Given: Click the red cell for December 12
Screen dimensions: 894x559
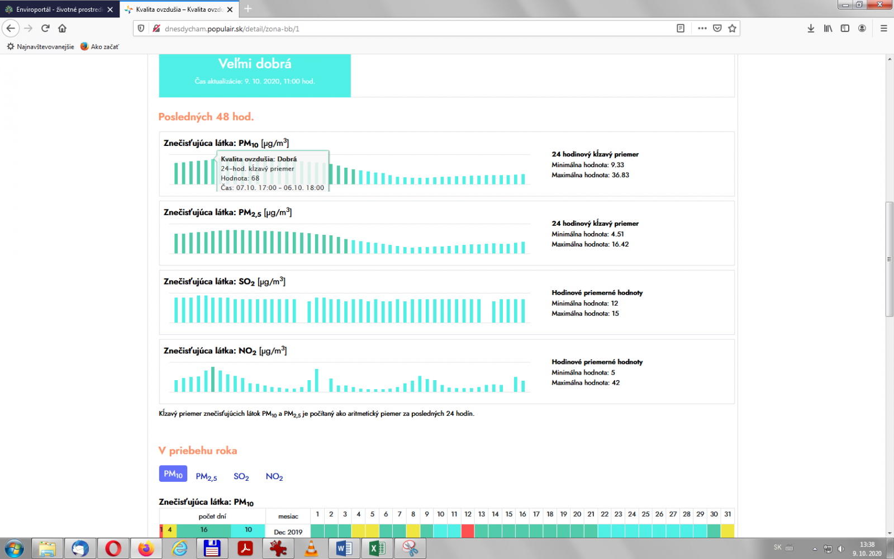Looking at the screenshot, I should point(468,531).
